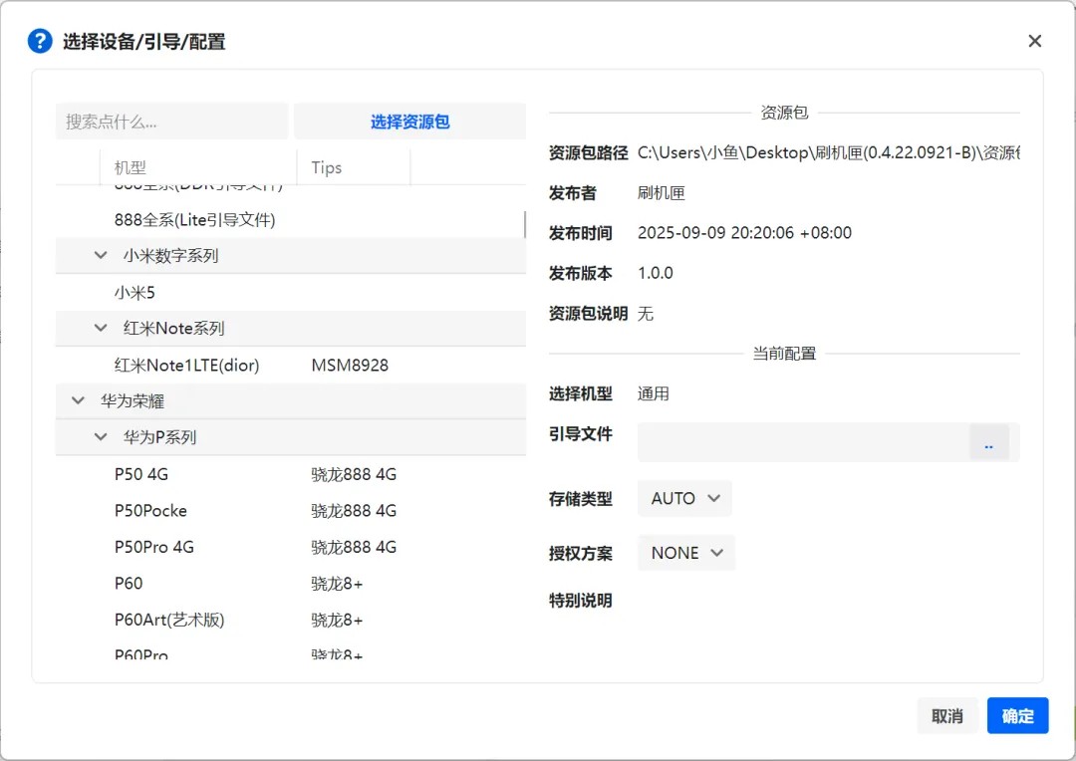
Task: Click the '..' browse button for 引导文件
Action: click(x=989, y=442)
